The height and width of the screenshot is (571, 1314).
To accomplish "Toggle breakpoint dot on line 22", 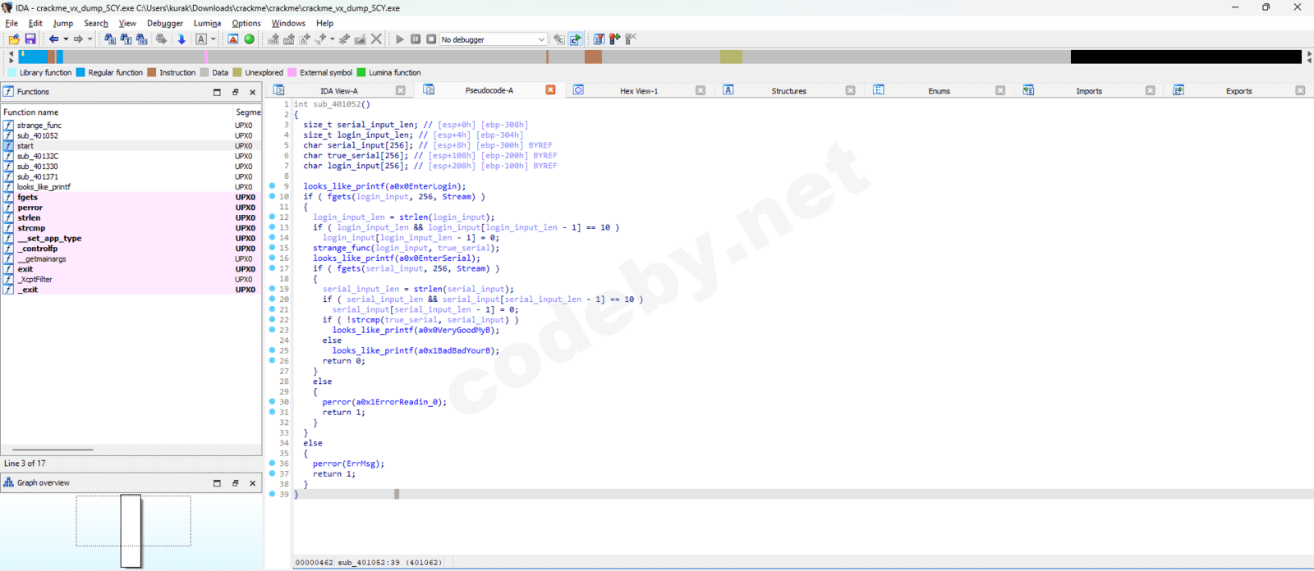I will pyautogui.click(x=273, y=319).
